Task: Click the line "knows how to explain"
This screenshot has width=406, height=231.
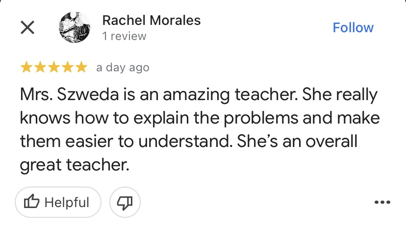Action: click(x=98, y=119)
